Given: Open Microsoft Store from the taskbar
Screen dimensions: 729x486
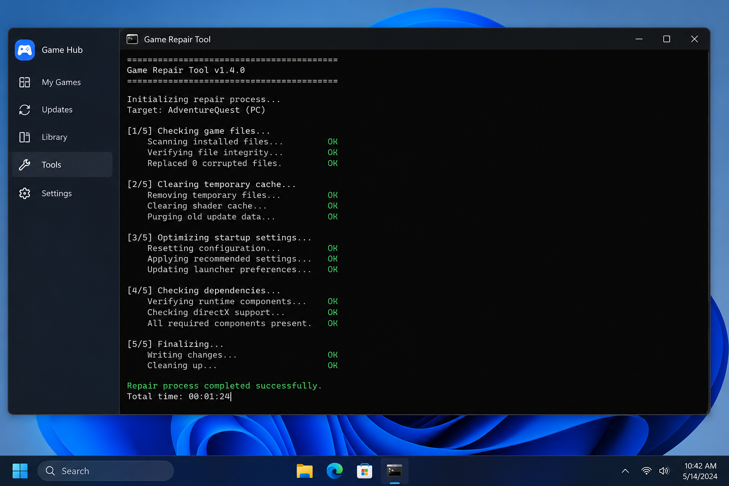Looking at the screenshot, I should click(364, 471).
